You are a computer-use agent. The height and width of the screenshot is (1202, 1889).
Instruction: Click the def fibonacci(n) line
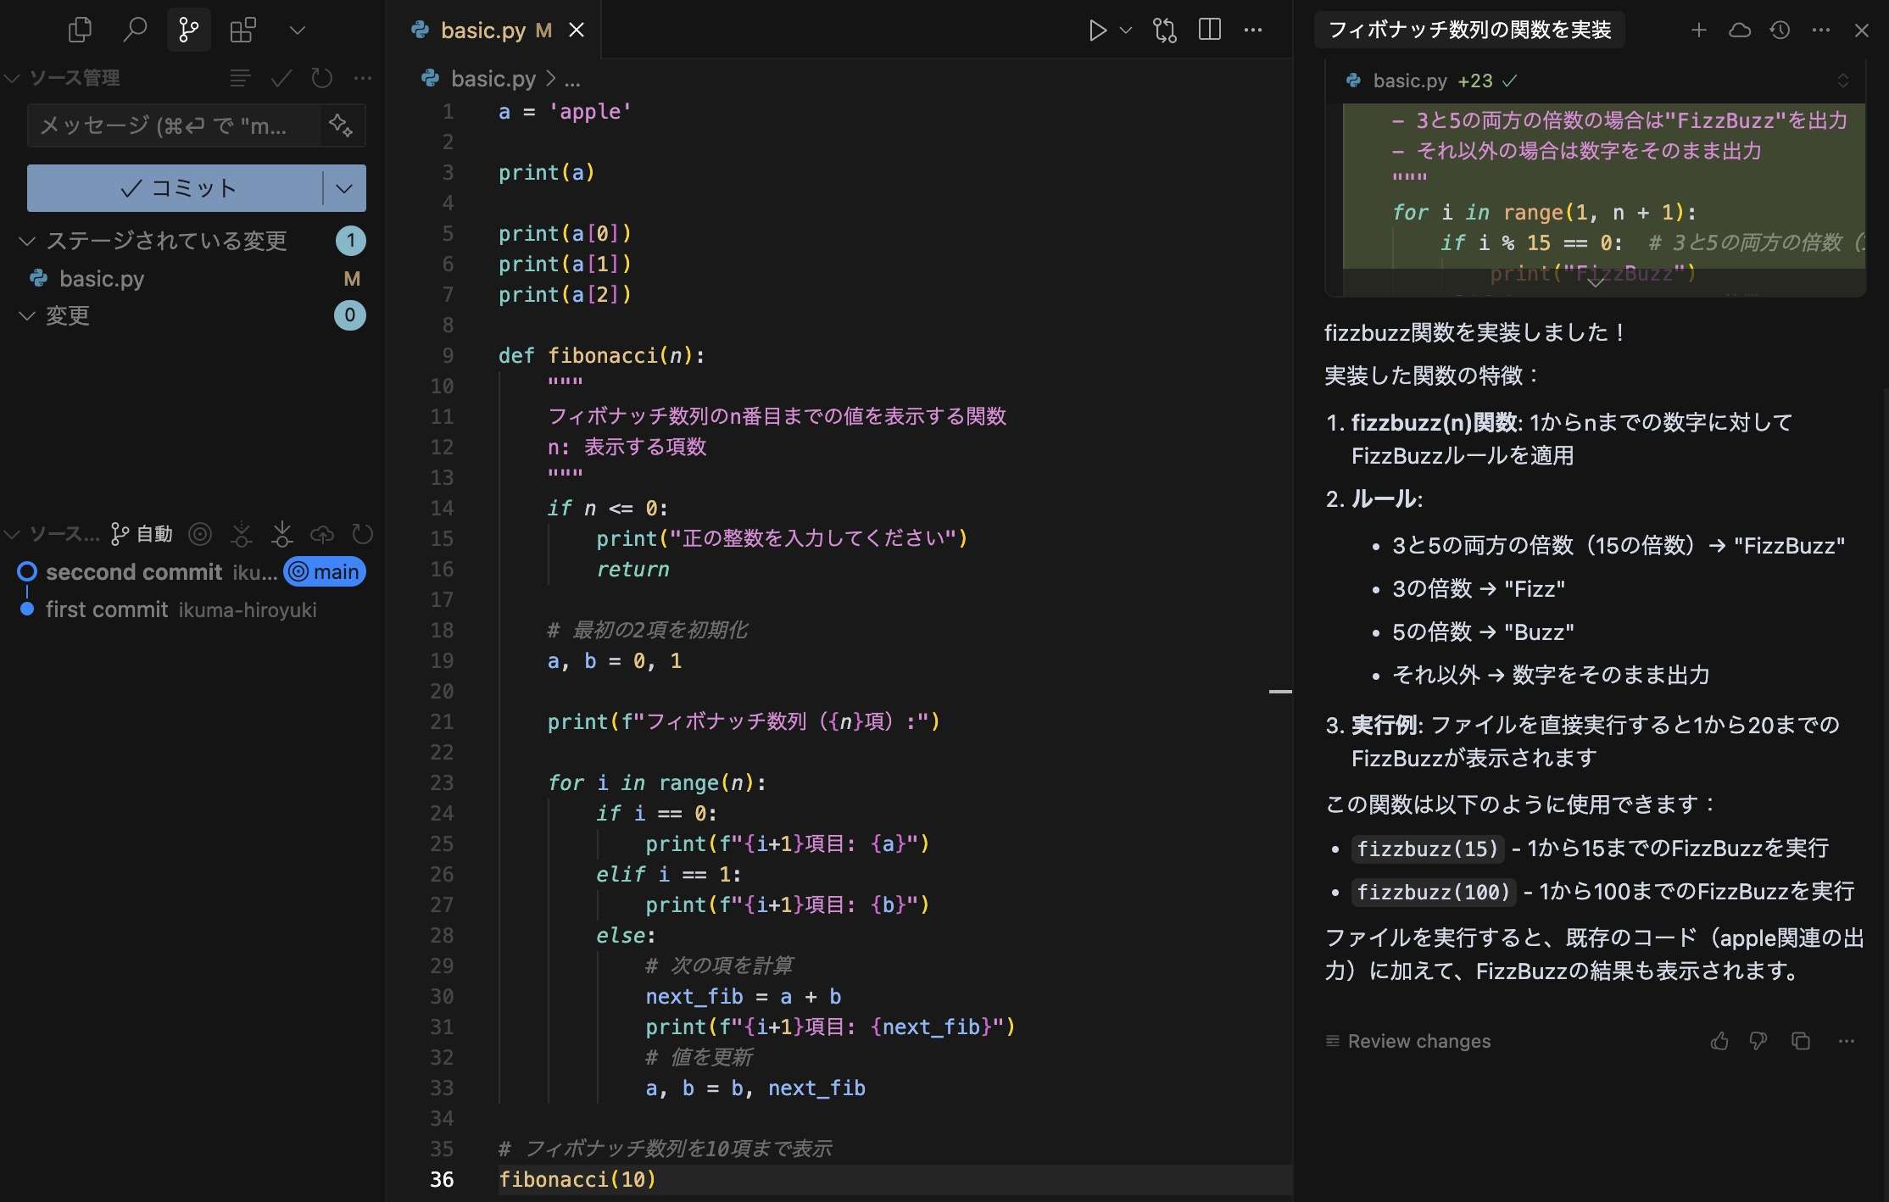point(601,355)
